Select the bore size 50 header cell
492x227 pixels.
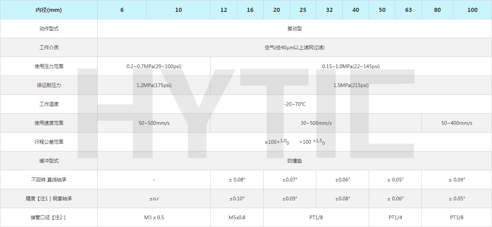[x=382, y=10]
